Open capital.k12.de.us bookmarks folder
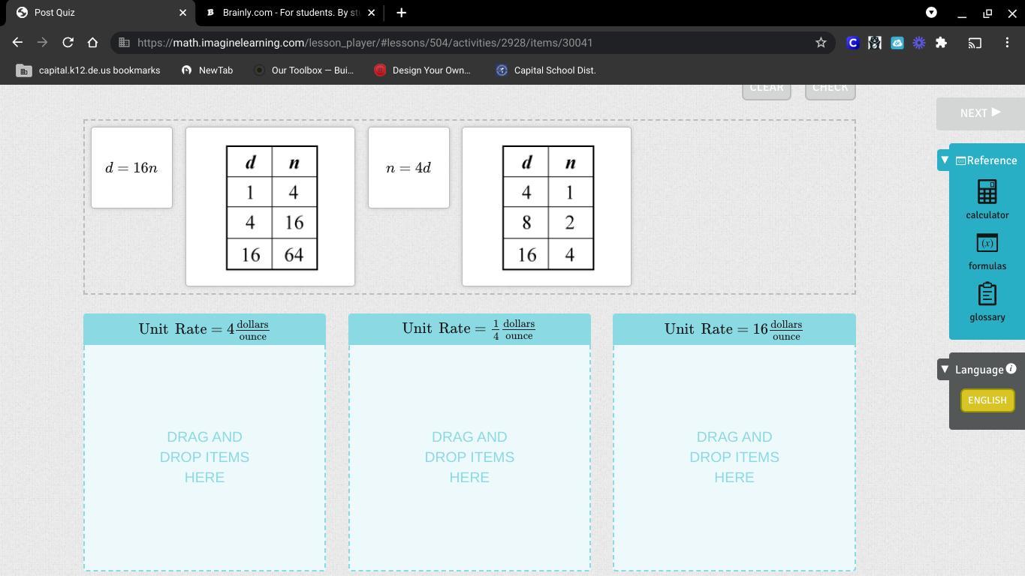This screenshot has height=576, width=1025. [89, 70]
